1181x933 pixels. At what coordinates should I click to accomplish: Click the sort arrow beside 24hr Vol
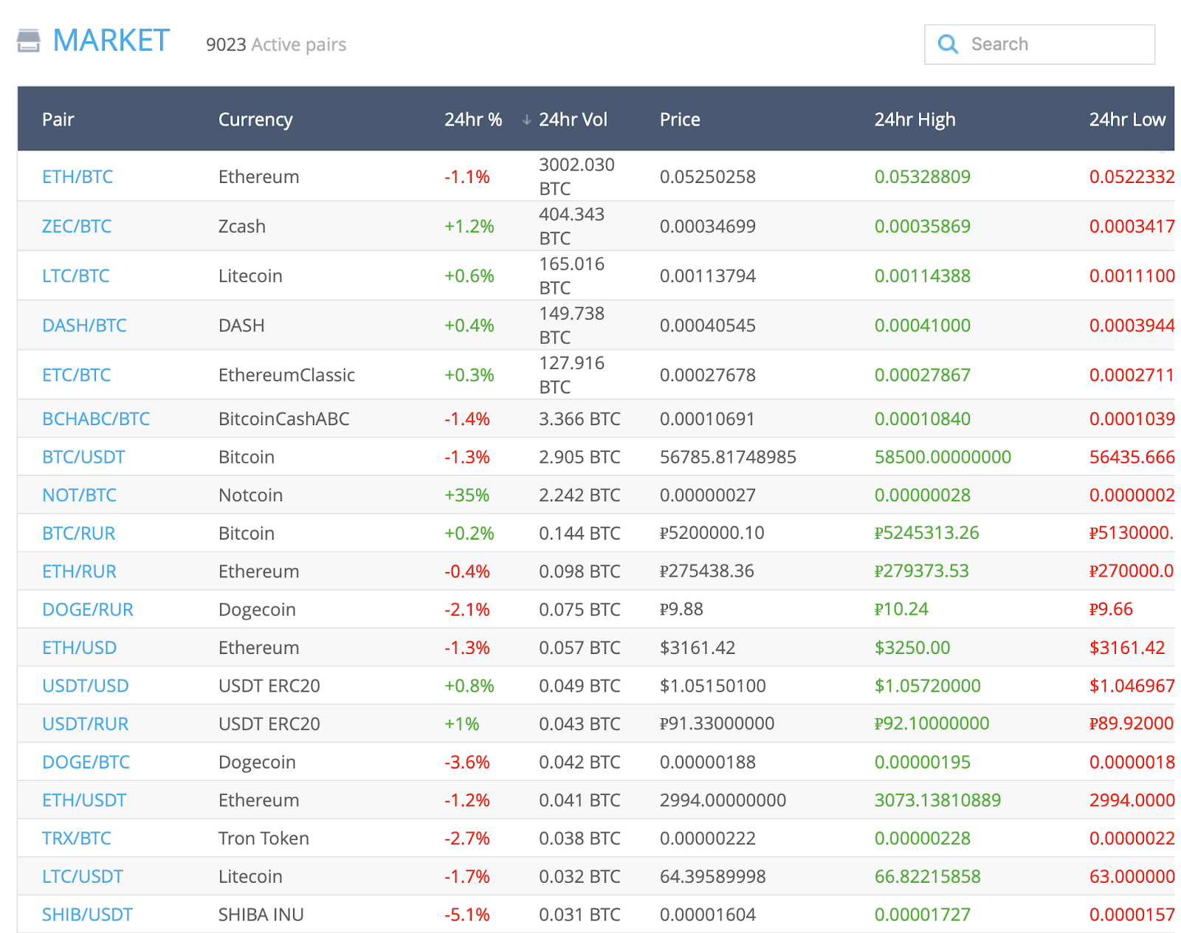tap(526, 120)
